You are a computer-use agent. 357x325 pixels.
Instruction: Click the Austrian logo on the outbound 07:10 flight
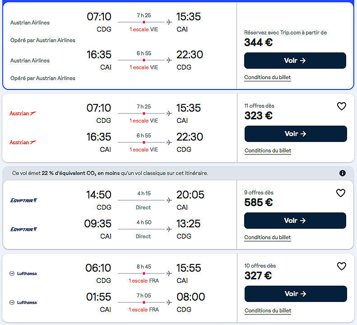[23, 113]
